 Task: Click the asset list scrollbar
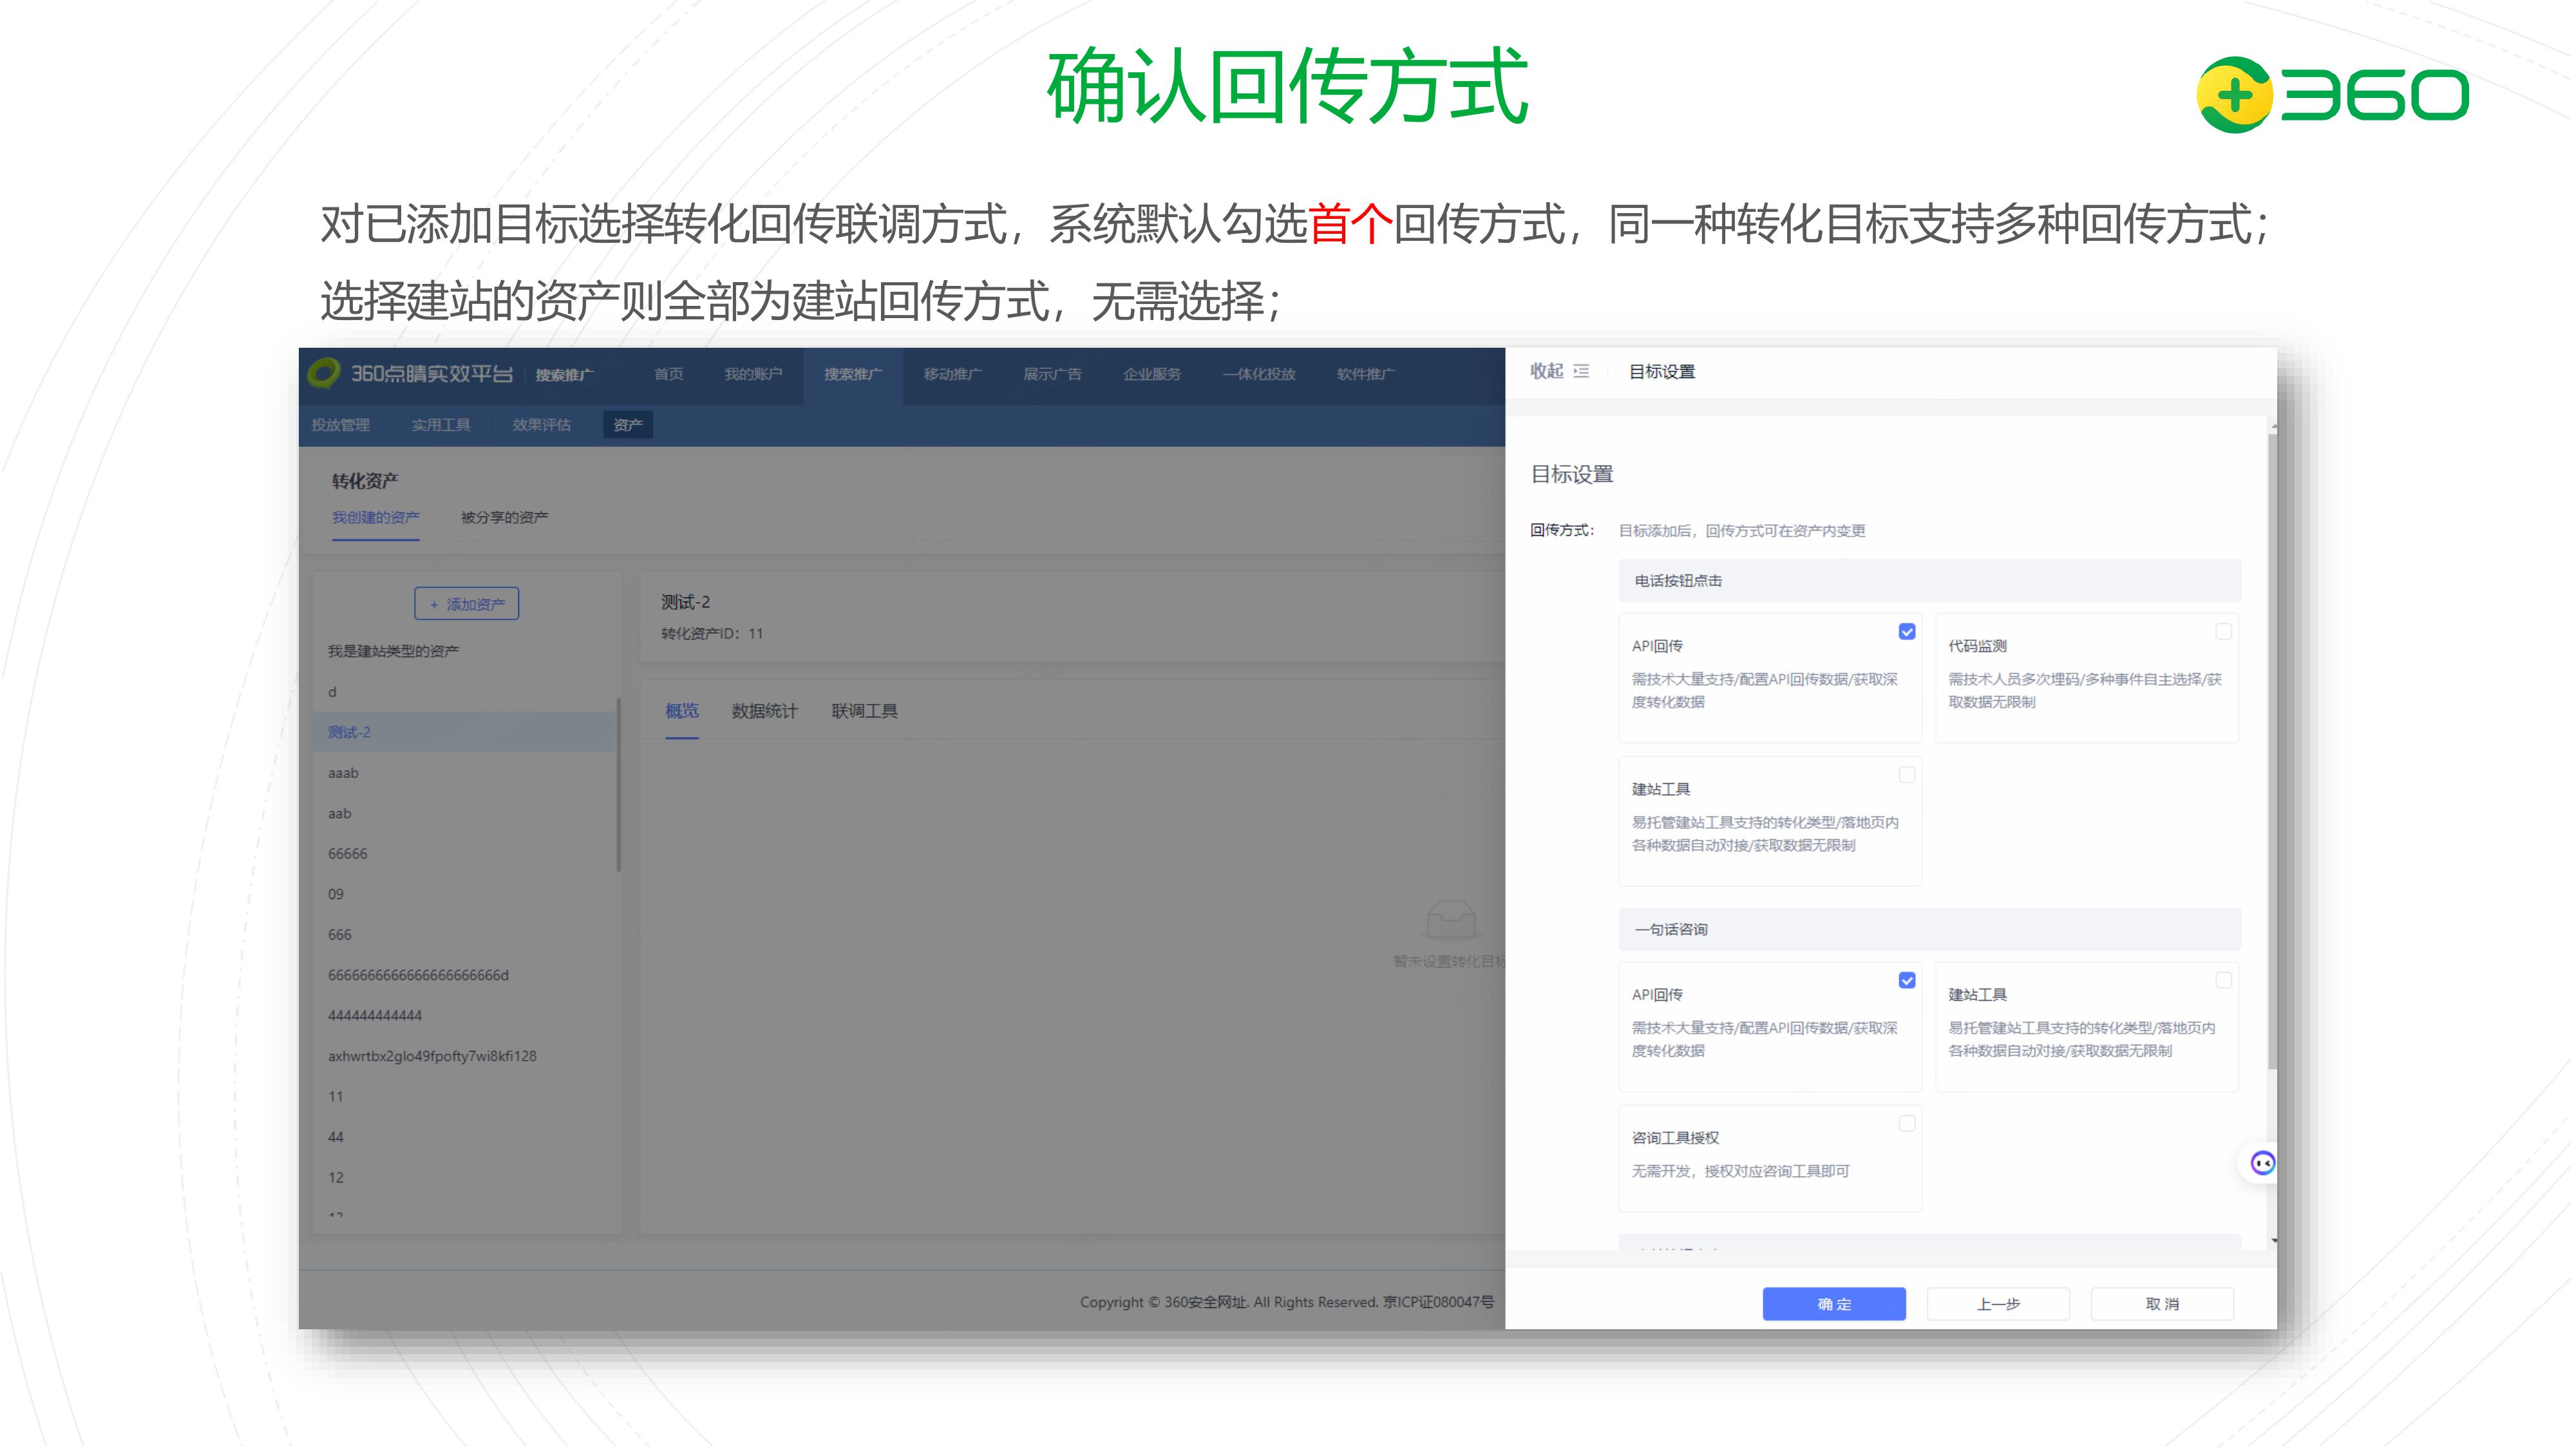tap(619, 784)
